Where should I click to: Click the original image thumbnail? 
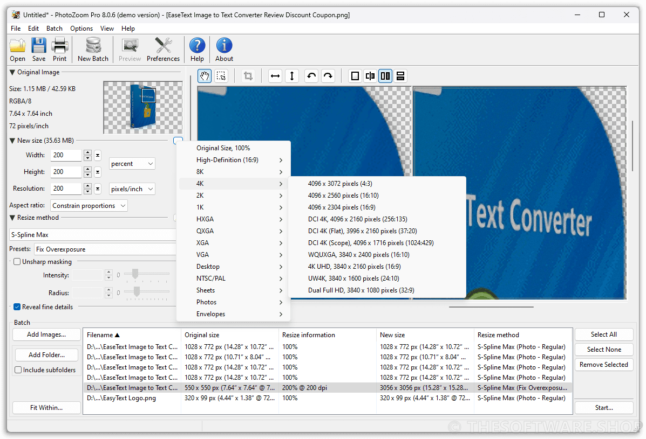(142, 107)
